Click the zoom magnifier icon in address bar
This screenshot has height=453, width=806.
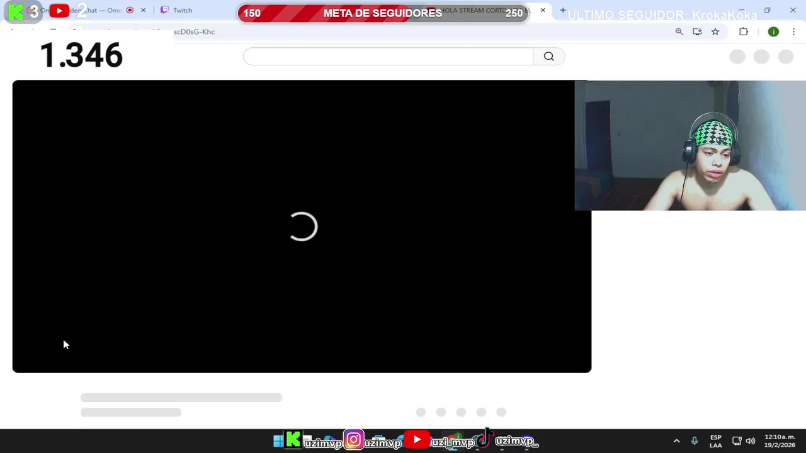point(679,31)
